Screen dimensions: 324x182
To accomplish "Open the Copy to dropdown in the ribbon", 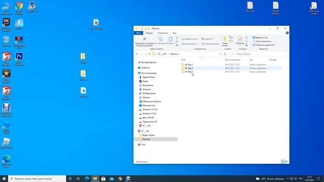I will (190, 44).
